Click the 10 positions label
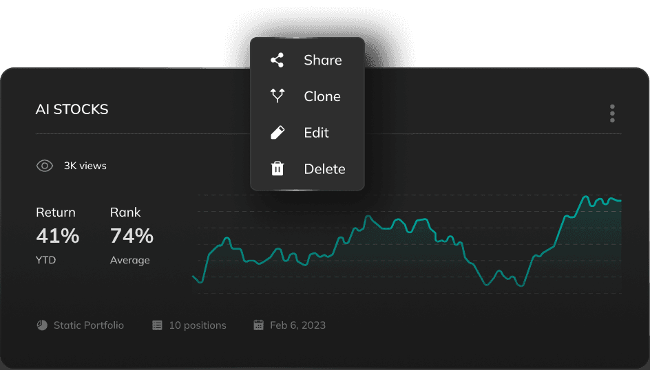Image resolution: width=650 pixels, height=370 pixels. (x=198, y=325)
